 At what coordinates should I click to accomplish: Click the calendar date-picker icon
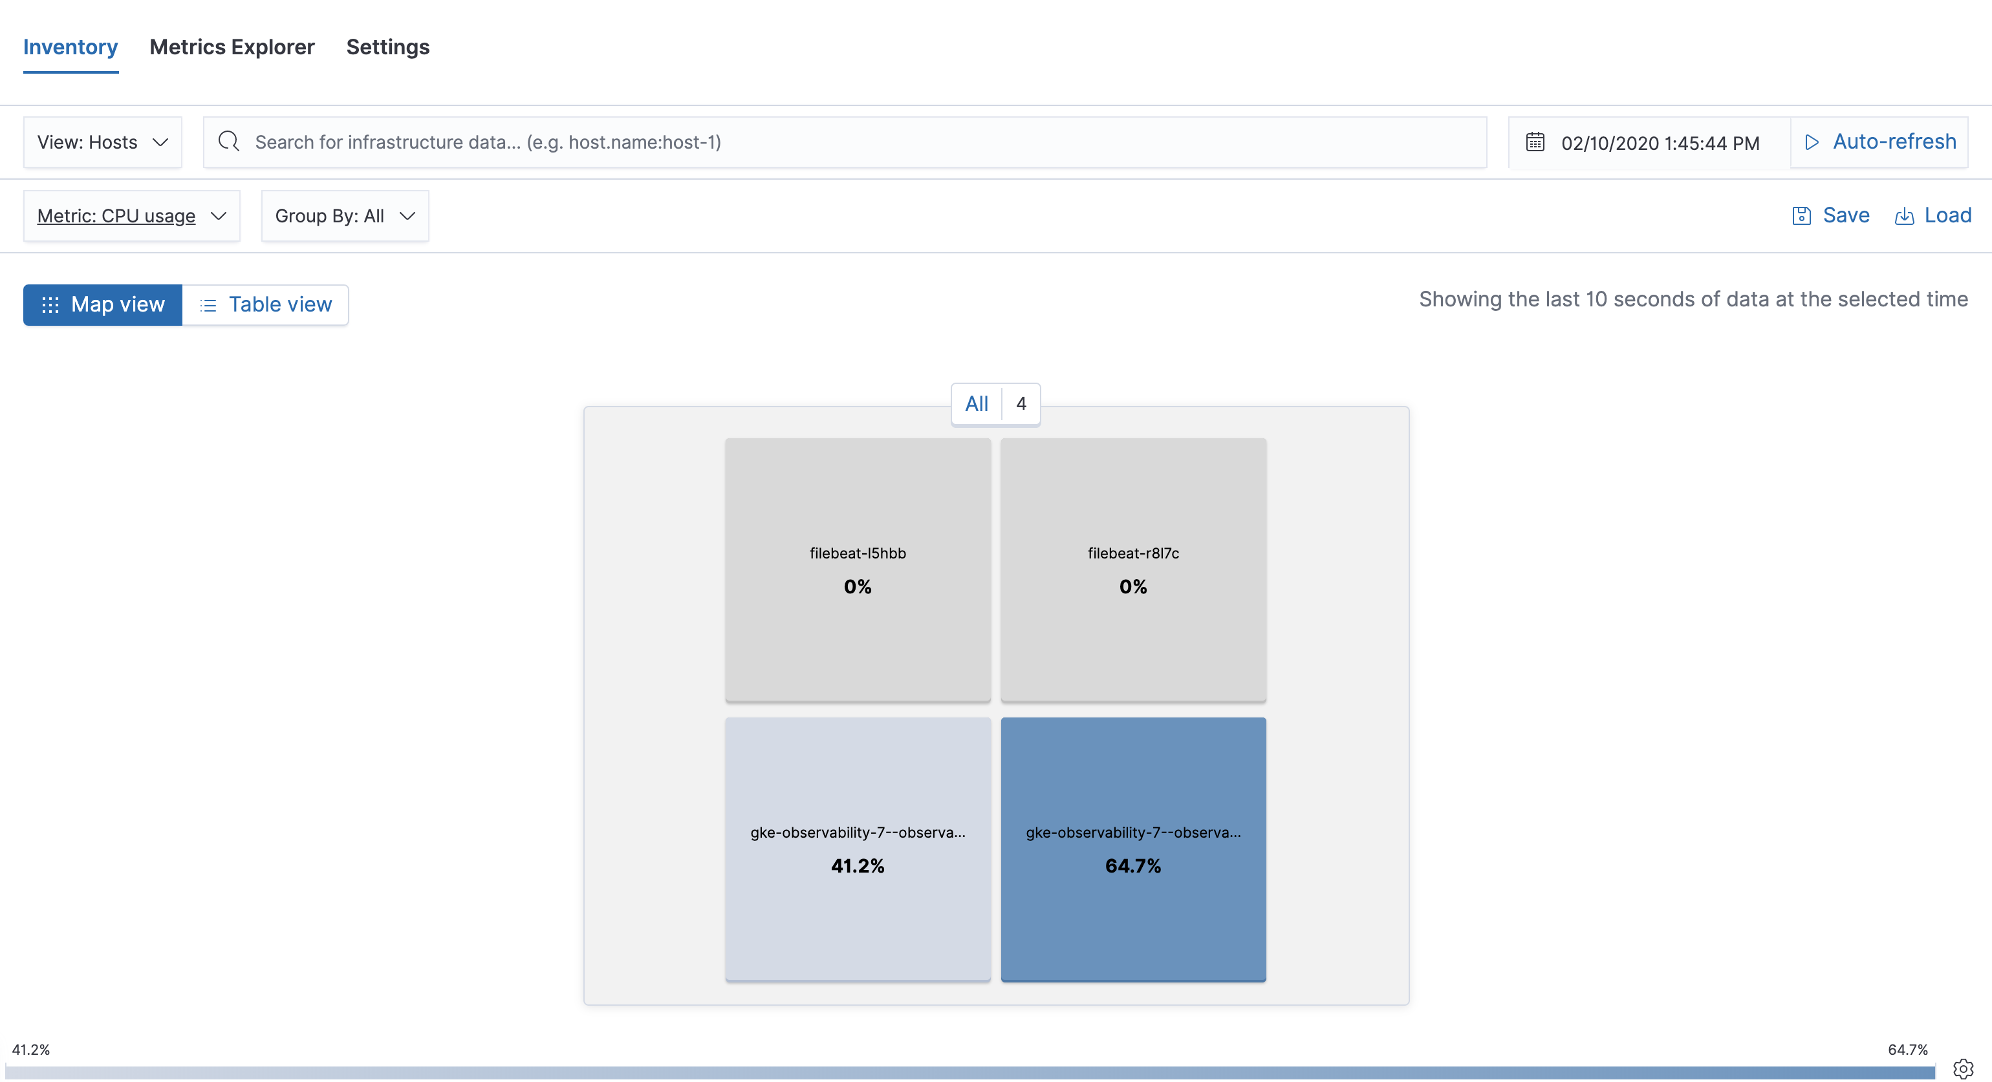[x=1535, y=142]
